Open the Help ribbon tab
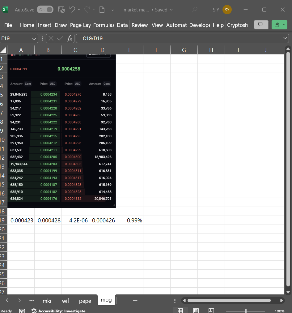The height and width of the screenshot is (313, 292). [218, 25]
